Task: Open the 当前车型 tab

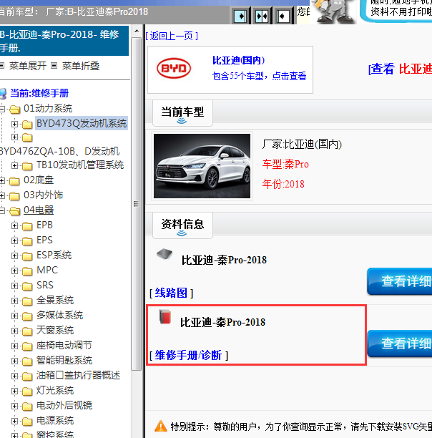Action: pyautogui.click(x=182, y=113)
